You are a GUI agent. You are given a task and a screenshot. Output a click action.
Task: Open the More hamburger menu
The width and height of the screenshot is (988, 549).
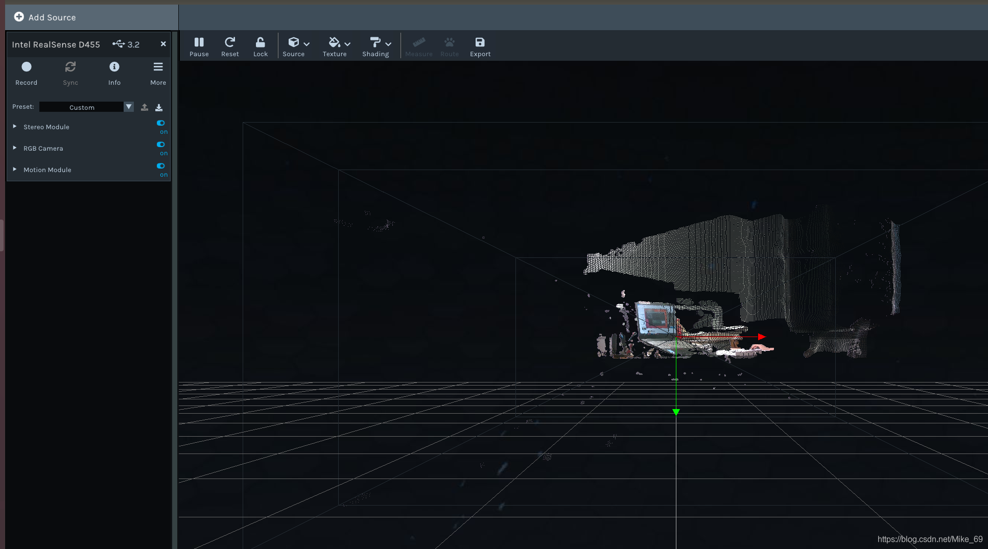(x=158, y=73)
